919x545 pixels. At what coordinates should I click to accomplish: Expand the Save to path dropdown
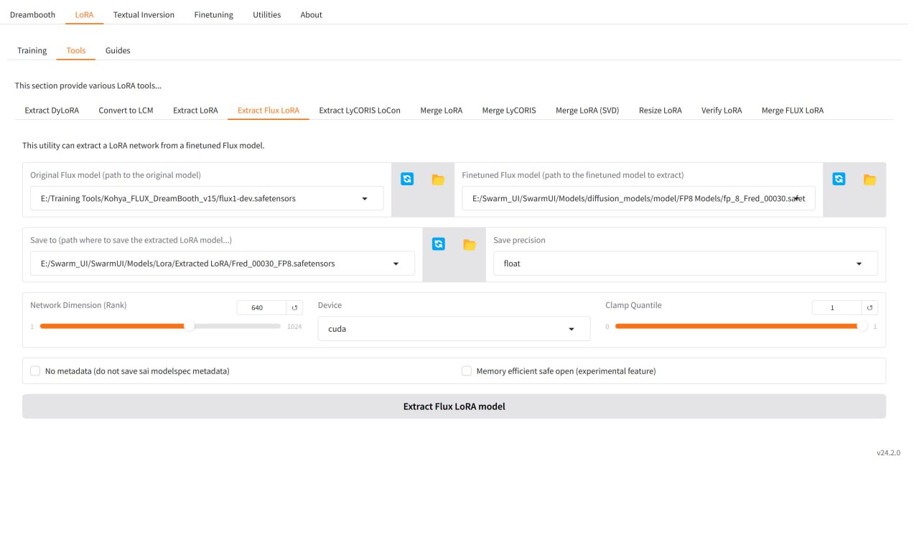396,264
